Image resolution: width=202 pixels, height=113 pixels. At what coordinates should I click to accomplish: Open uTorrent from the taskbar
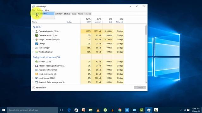point(105,110)
